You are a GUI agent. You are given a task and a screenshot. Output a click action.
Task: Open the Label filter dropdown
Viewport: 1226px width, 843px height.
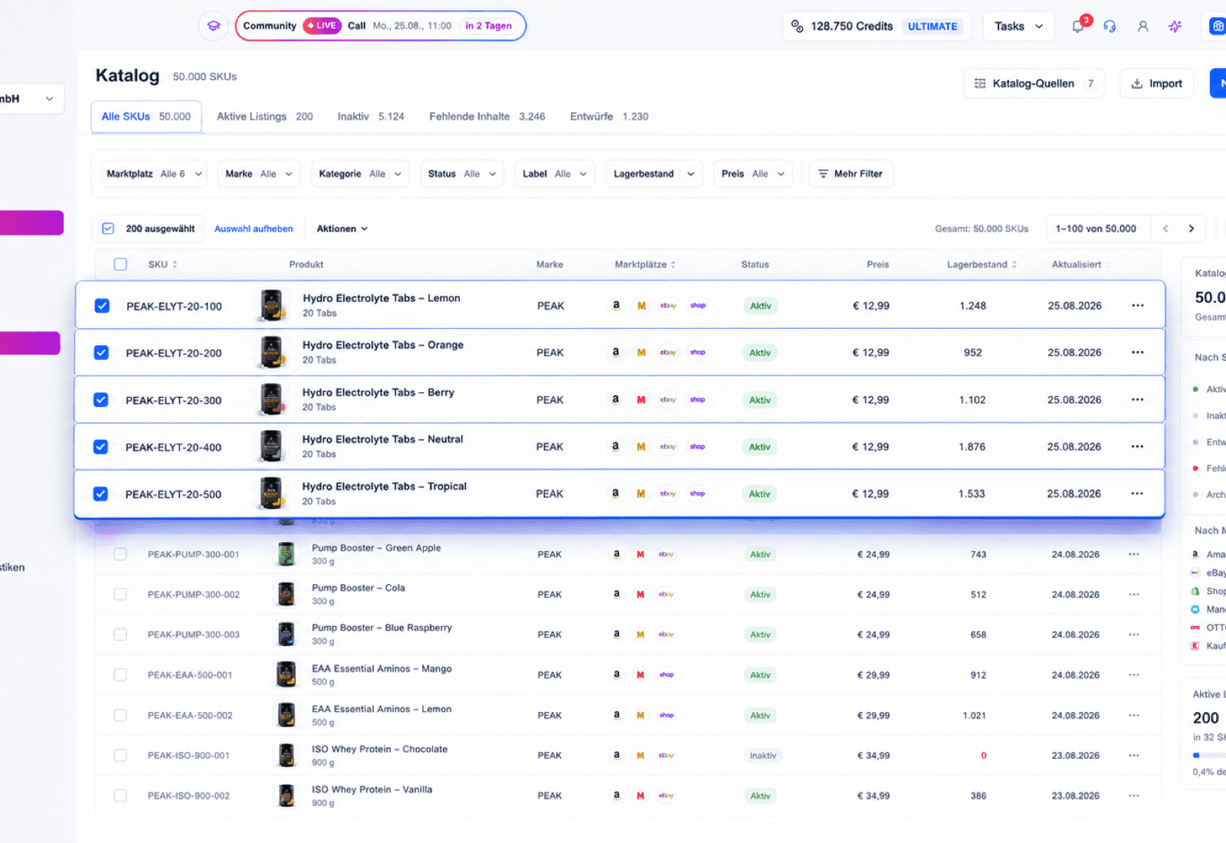pyautogui.click(x=555, y=174)
